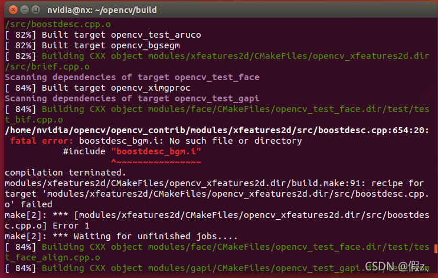Maximize the terminal window
Screen dimensions: 438x278
pyautogui.click(x=36, y=10)
